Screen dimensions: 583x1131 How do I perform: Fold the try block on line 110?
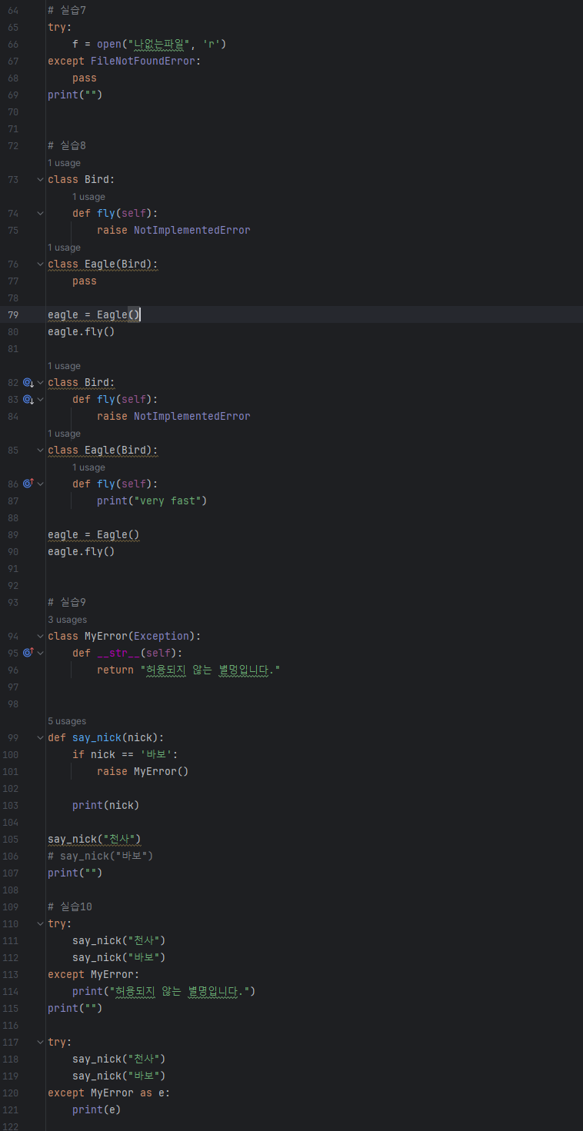(40, 923)
